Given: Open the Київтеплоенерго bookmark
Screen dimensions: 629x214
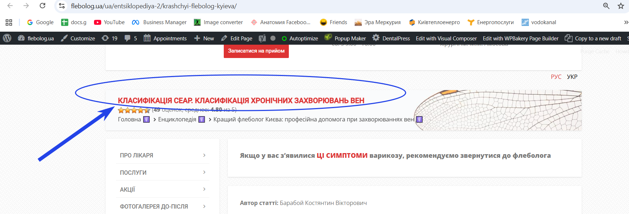Looking at the screenshot, I should click(434, 22).
